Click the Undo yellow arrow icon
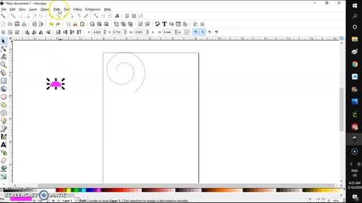This screenshot has height=203, width=362. point(51,24)
